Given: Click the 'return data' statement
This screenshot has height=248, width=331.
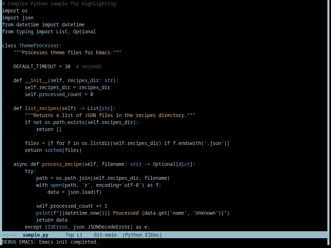Looking at the screenshot, I should point(52,220).
